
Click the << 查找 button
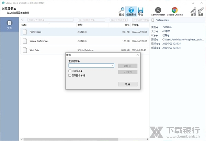128,72
